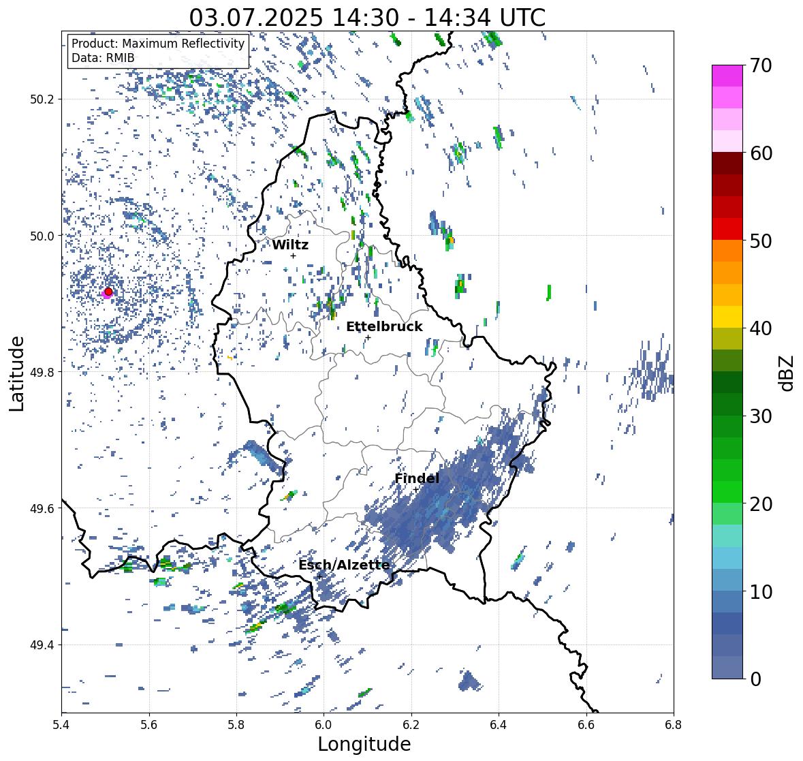Click the yellow colorbar segment
Image resolution: width=803 pixels, height=761 pixels.
pos(727,317)
